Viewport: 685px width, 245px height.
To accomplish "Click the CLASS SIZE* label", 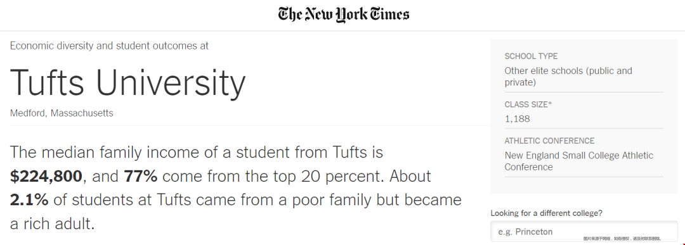I will [x=528, y=104].
